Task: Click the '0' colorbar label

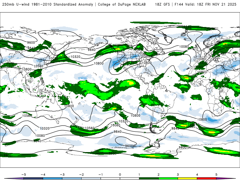Action: [120, 175]
